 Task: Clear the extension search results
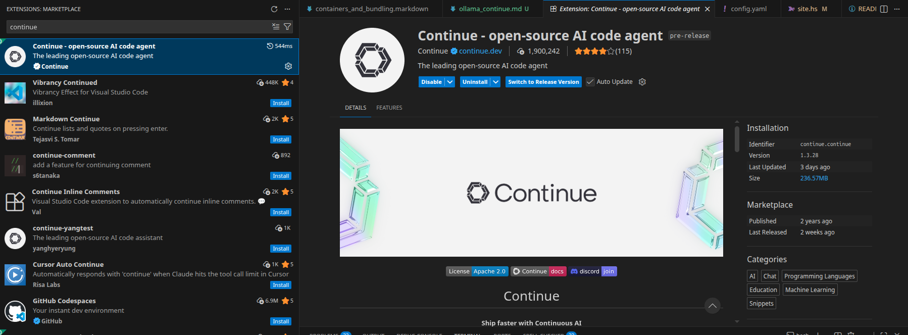click(276, 27)
